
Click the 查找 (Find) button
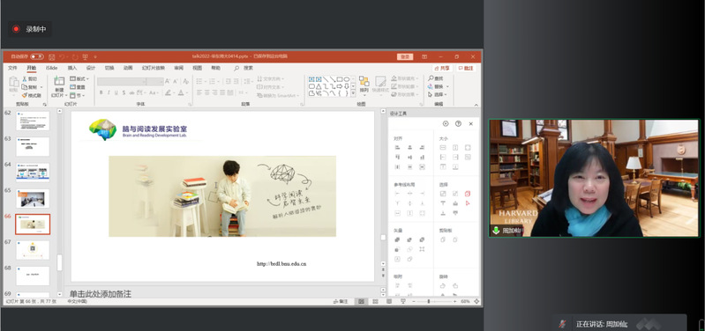click(x=436, y=78)
